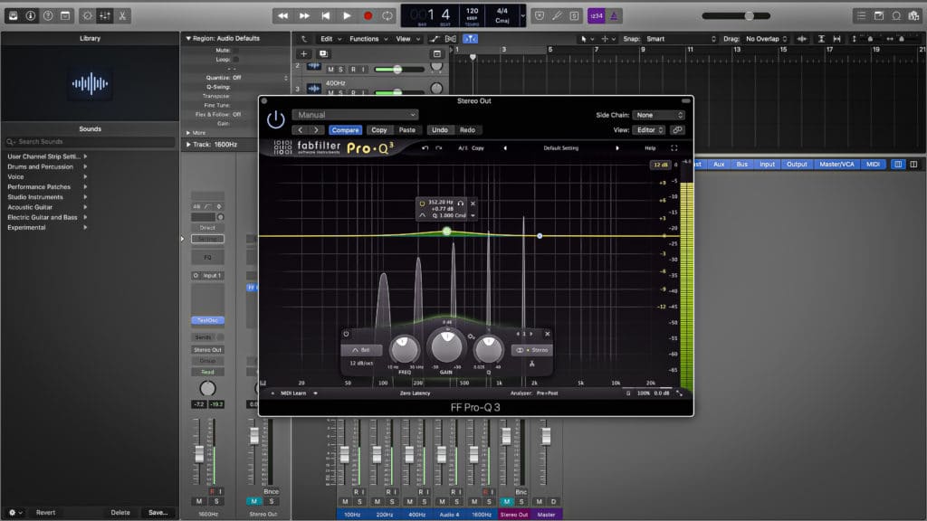
Task: Click the Undo button in the plugin header
Action: coord(440,130)
